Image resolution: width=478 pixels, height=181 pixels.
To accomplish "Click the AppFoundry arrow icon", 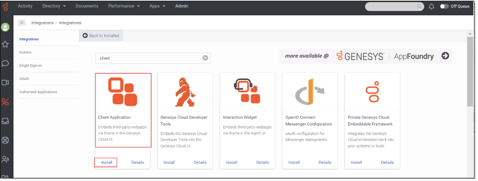I will click(445, 56).
